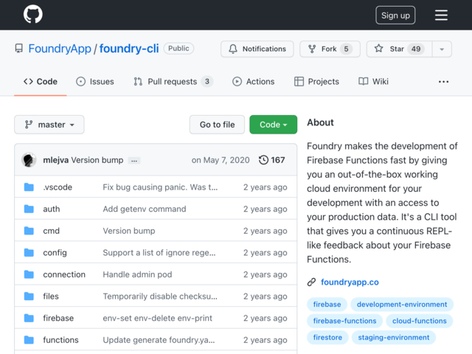Click the auth folder icon

click(29, 209)
